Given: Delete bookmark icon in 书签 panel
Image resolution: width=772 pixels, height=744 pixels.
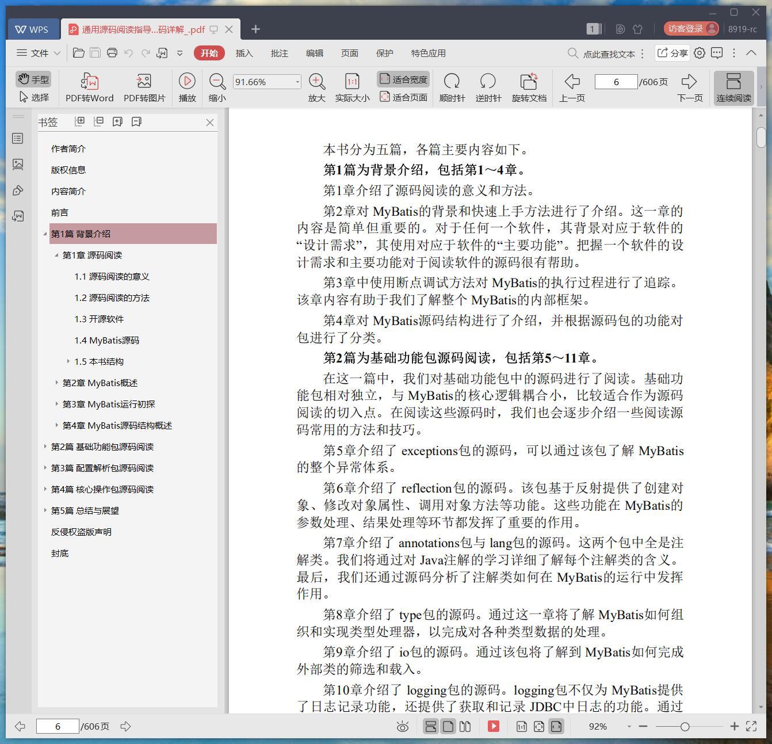Looking at the screenshot, I should click(136, 121).
